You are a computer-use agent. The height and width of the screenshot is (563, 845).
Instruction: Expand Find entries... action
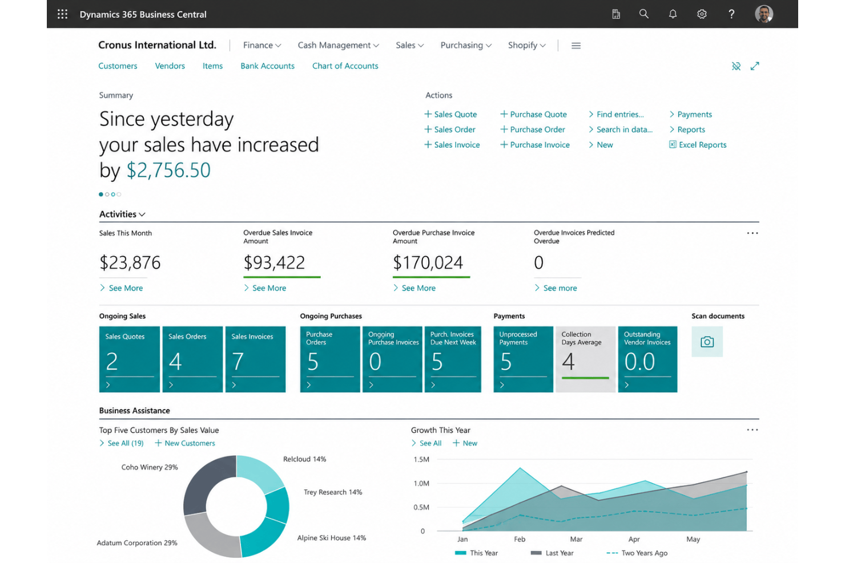(x=616, y=114)
